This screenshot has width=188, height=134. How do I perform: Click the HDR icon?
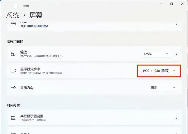[x=13, y=24]
